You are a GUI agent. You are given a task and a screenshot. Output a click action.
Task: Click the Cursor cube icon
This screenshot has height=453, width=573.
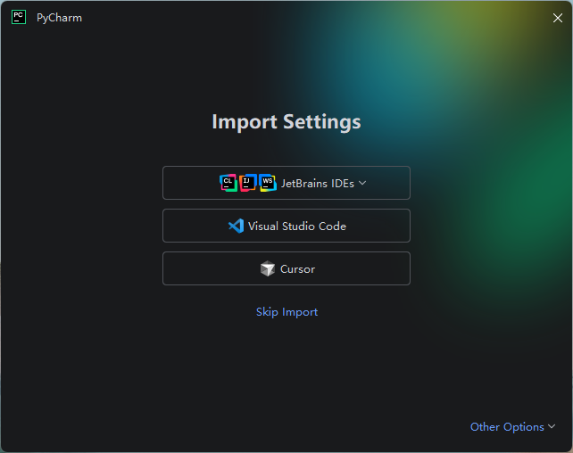(268, 268)
